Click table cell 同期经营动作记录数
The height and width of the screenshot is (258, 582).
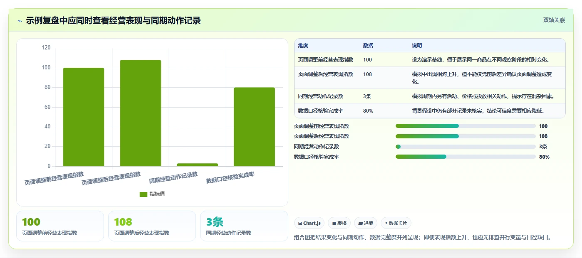pyautogui.click(x=320, y=96)
